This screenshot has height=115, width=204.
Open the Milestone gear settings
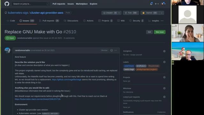pos(164,88)
